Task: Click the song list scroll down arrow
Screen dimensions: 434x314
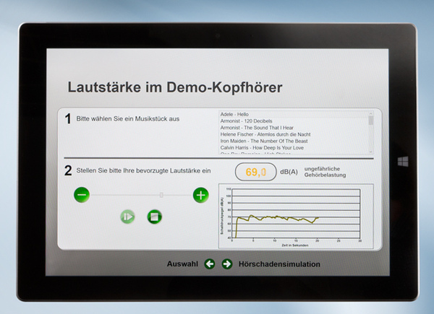Action: tap(371, 152)
